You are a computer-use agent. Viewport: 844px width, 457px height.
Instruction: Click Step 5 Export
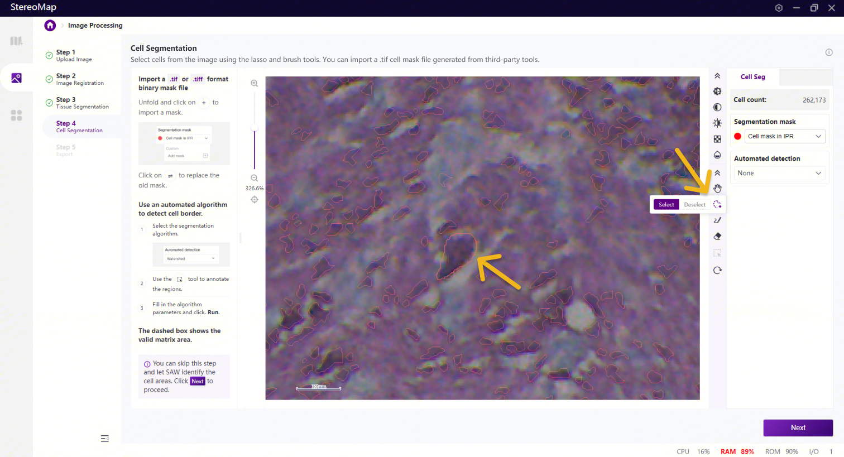65,150
